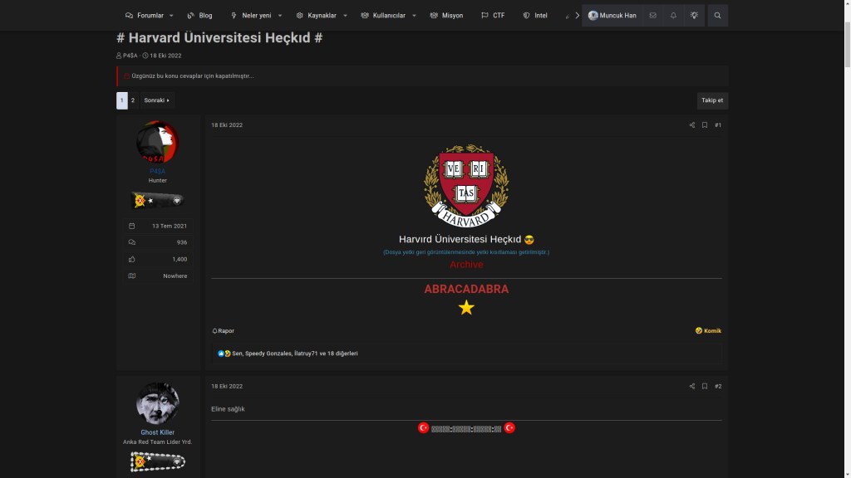The width and height of the screenshot is (851, 478).
Task: Report the post using Rapor
Action: pos(224,330)
